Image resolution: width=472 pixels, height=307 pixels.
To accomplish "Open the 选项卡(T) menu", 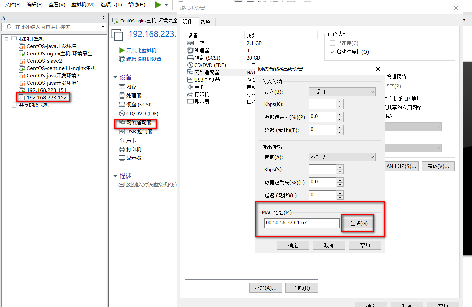I will point(111,5).
